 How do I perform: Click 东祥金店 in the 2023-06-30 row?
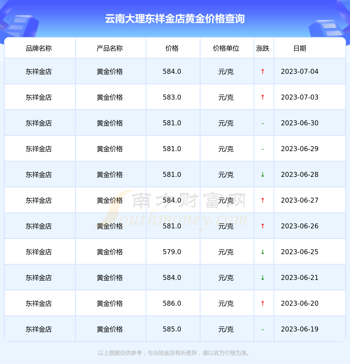pos(39,123)
